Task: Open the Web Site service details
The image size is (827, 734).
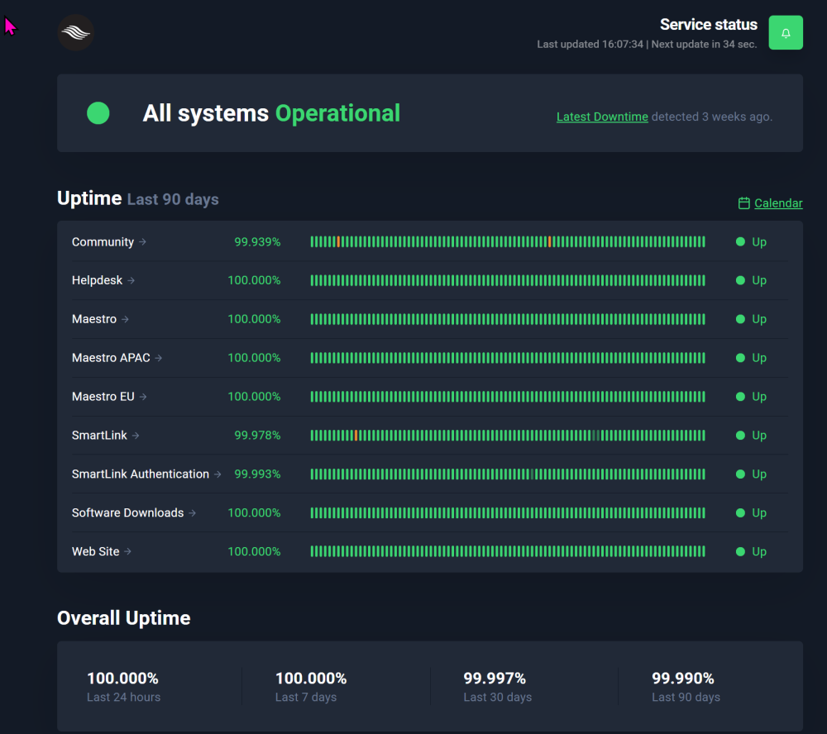Action: tap(95, 551)
